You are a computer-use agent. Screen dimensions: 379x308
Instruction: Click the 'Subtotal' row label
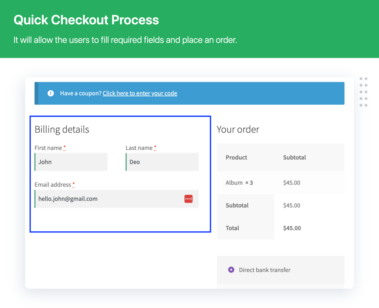pyautogui.click(x=237, y=205)
